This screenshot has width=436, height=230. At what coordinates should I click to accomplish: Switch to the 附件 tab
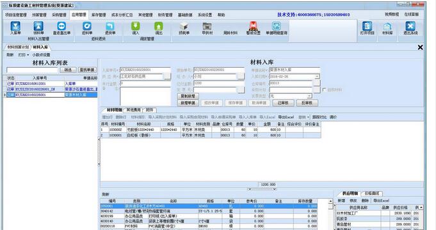point(150,110)
